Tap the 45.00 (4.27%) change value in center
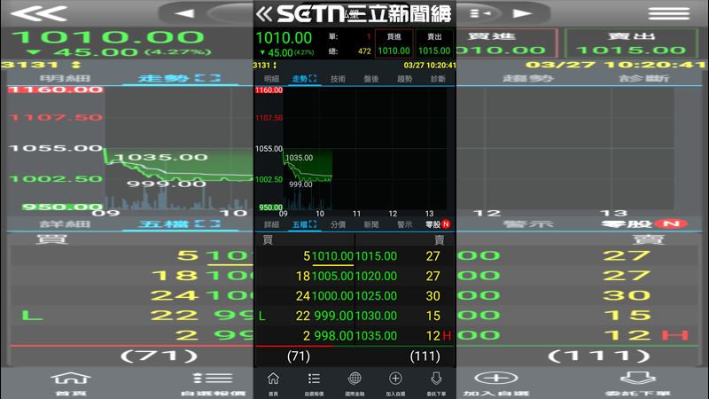Viewport: 709px width, 399px height. 286,52
